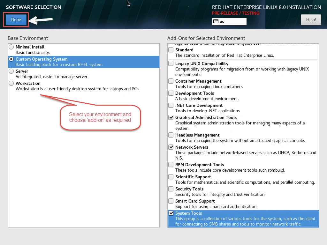Tick the Scientific Support checkbox
This screenshot has width=327, height=245.
[x=171, y=177]
